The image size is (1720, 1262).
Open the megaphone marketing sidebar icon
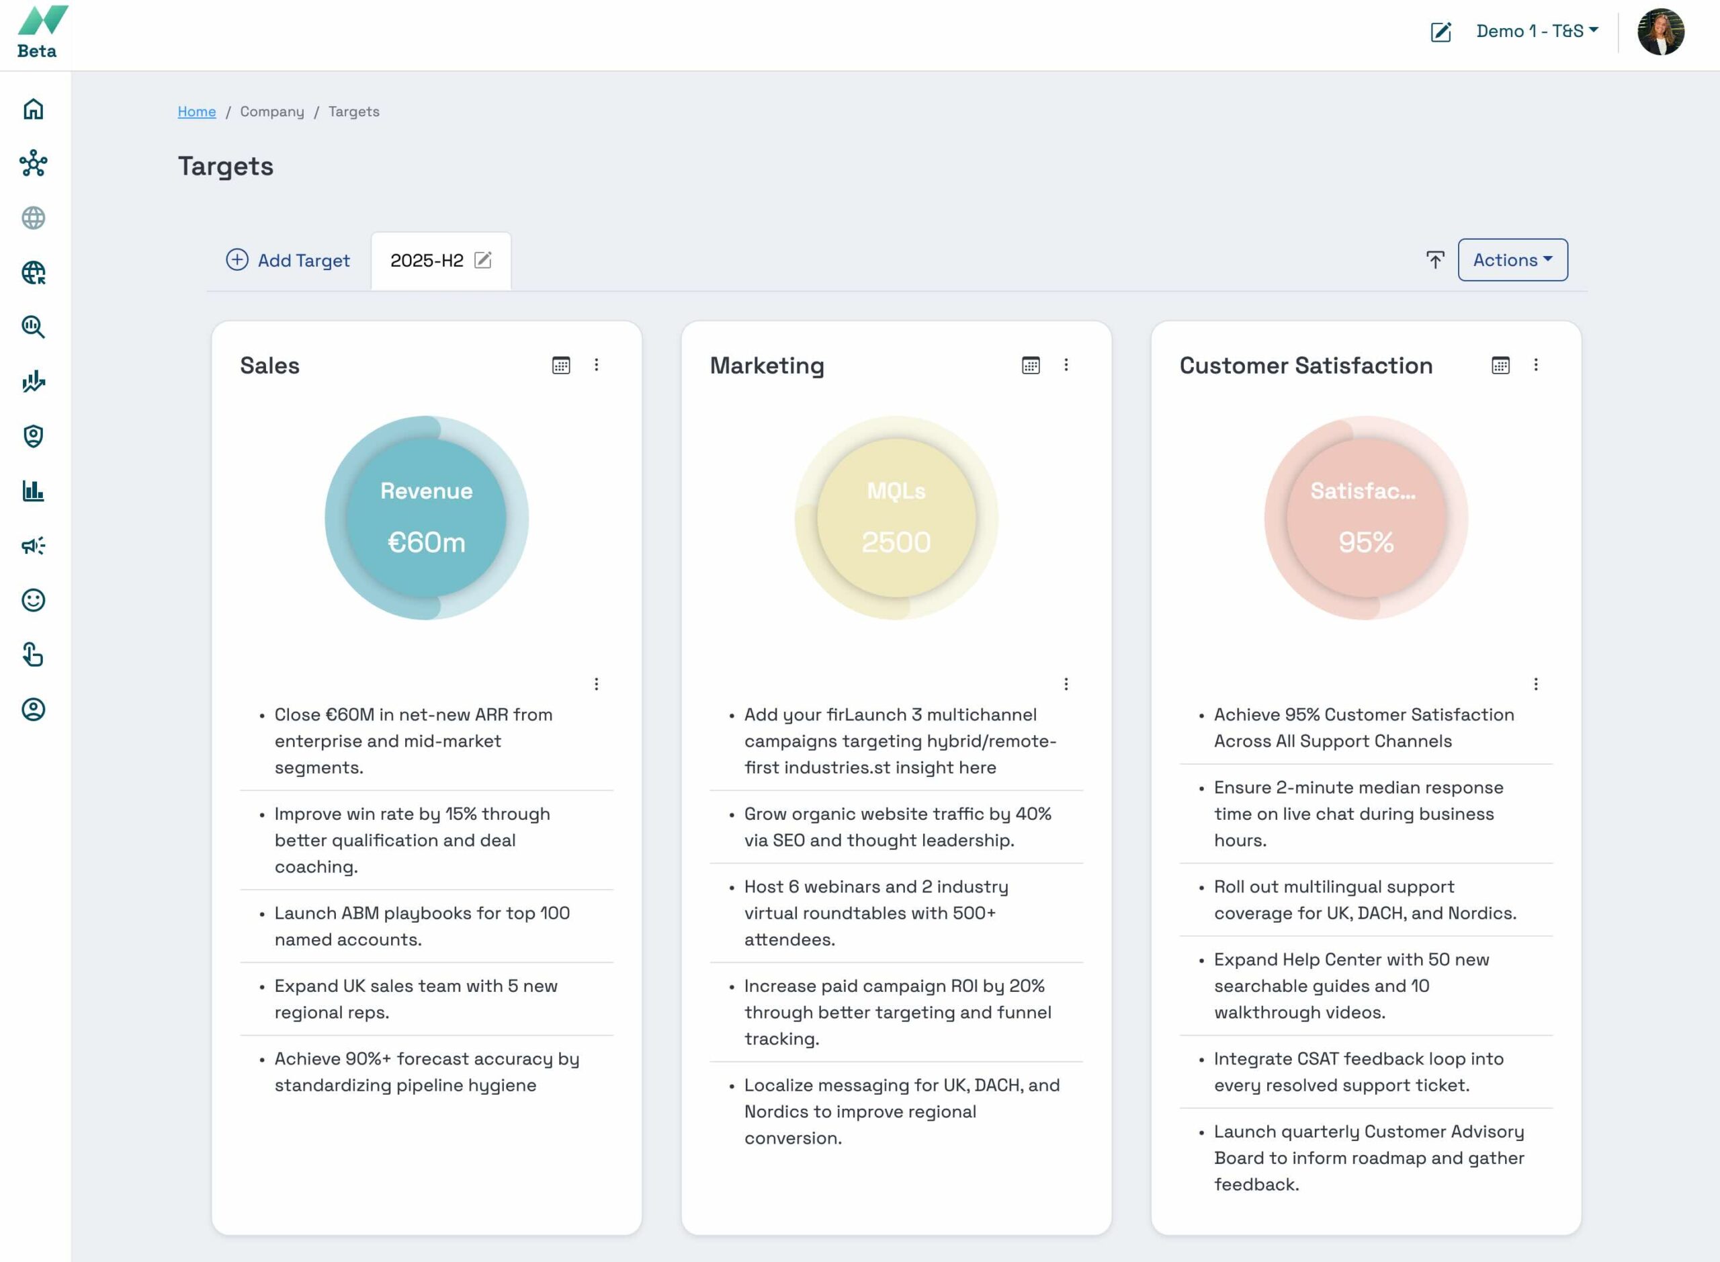pyautogui.click(x=33, y=546)
